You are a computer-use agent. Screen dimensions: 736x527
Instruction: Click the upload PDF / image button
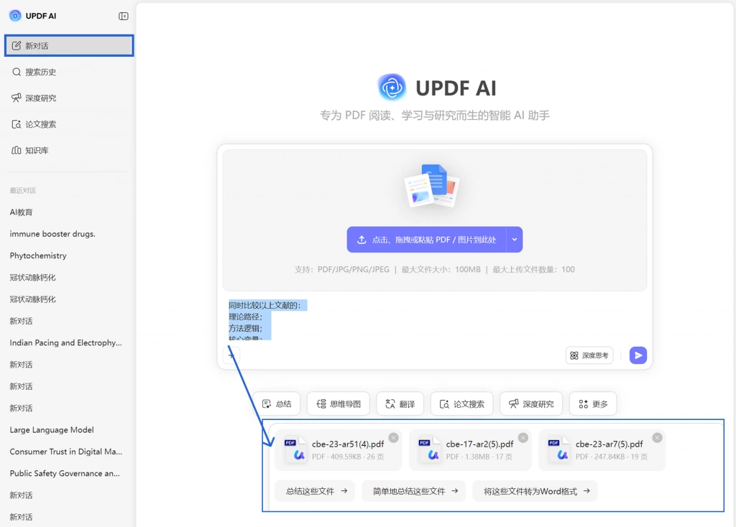click(427, 240)
